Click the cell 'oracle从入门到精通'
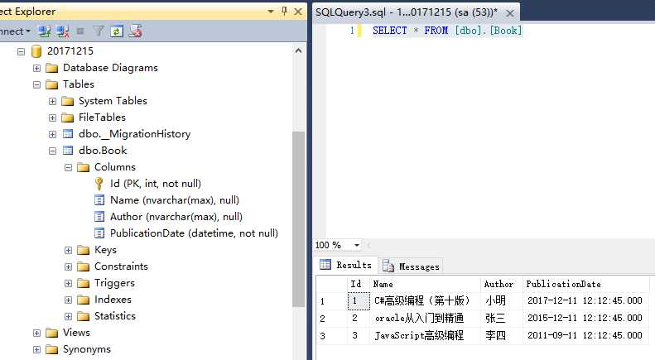This screenshot has height=360, width=655. click(x=425, y=319)
